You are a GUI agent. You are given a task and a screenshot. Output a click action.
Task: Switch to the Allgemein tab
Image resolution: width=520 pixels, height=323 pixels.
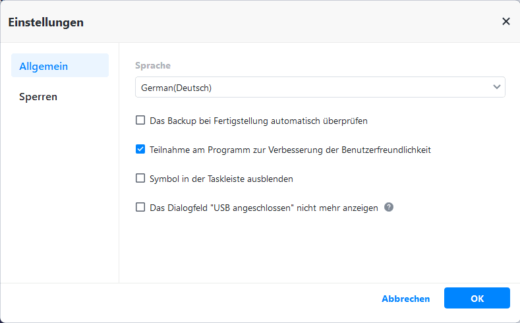point(59,66)
